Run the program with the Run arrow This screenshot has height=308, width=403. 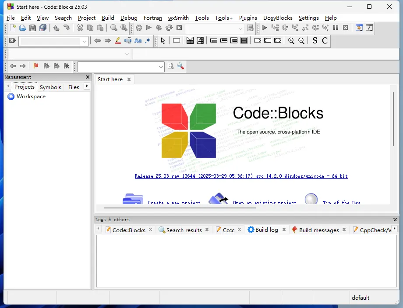pos(149,28)
